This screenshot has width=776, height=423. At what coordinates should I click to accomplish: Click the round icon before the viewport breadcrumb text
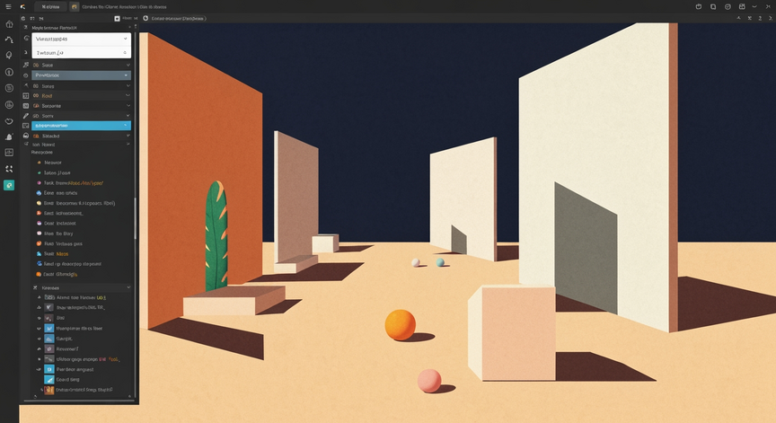pos(145,18)
